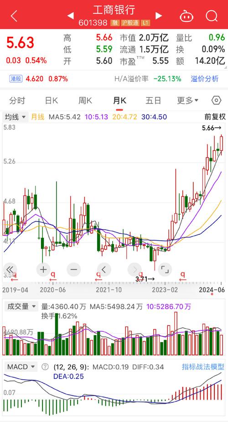This screenshot has width=228, height=422.
Task: Open the MACD indicator dropdown
Action: pos(21,367)
